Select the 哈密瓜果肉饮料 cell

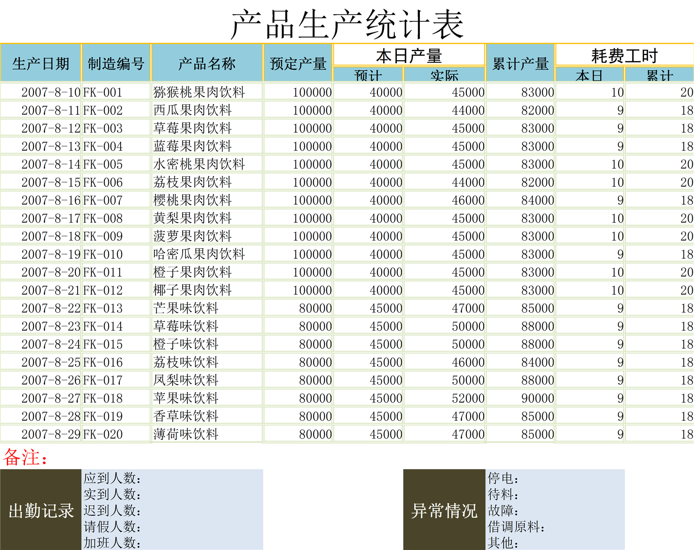pyautogui.click(x=199, y=254)
